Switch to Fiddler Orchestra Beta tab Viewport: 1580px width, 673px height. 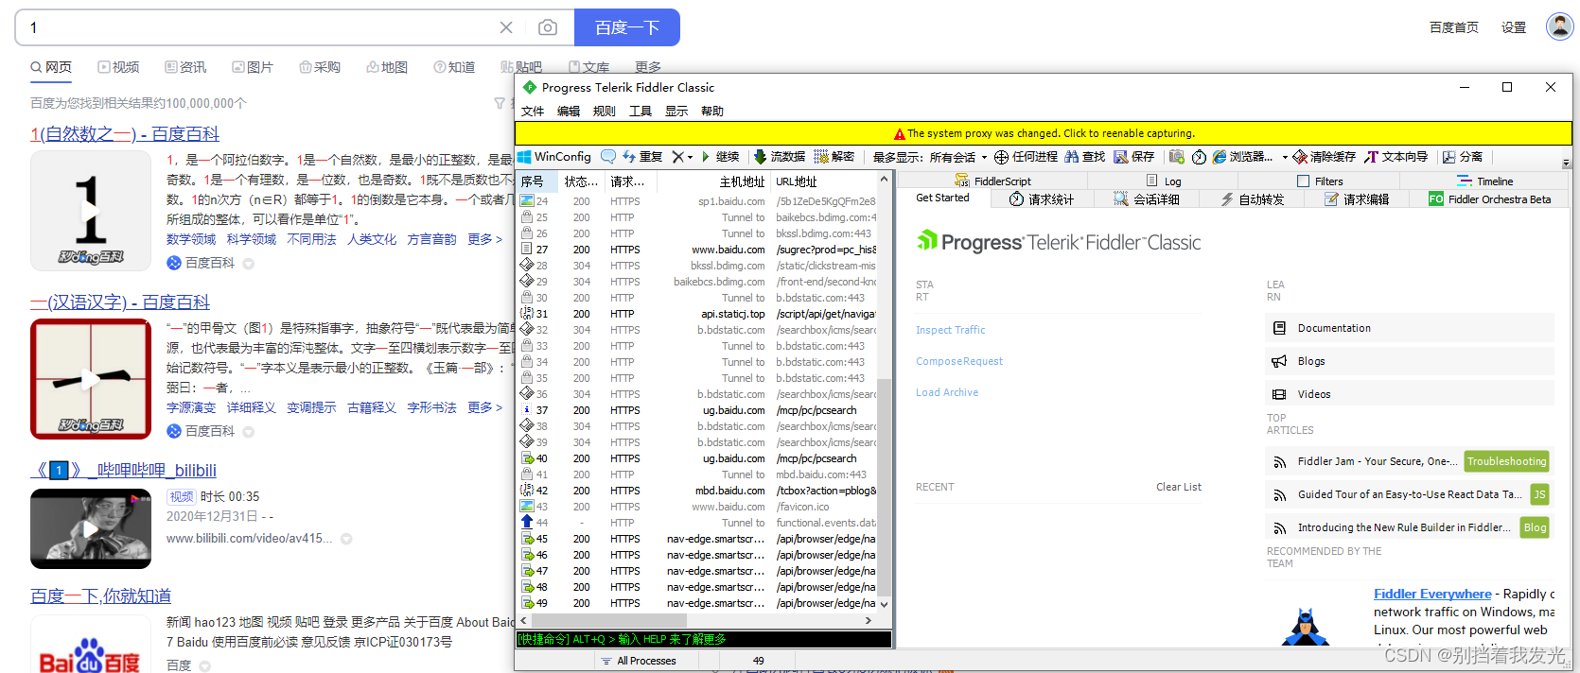tap(1489, 199)
